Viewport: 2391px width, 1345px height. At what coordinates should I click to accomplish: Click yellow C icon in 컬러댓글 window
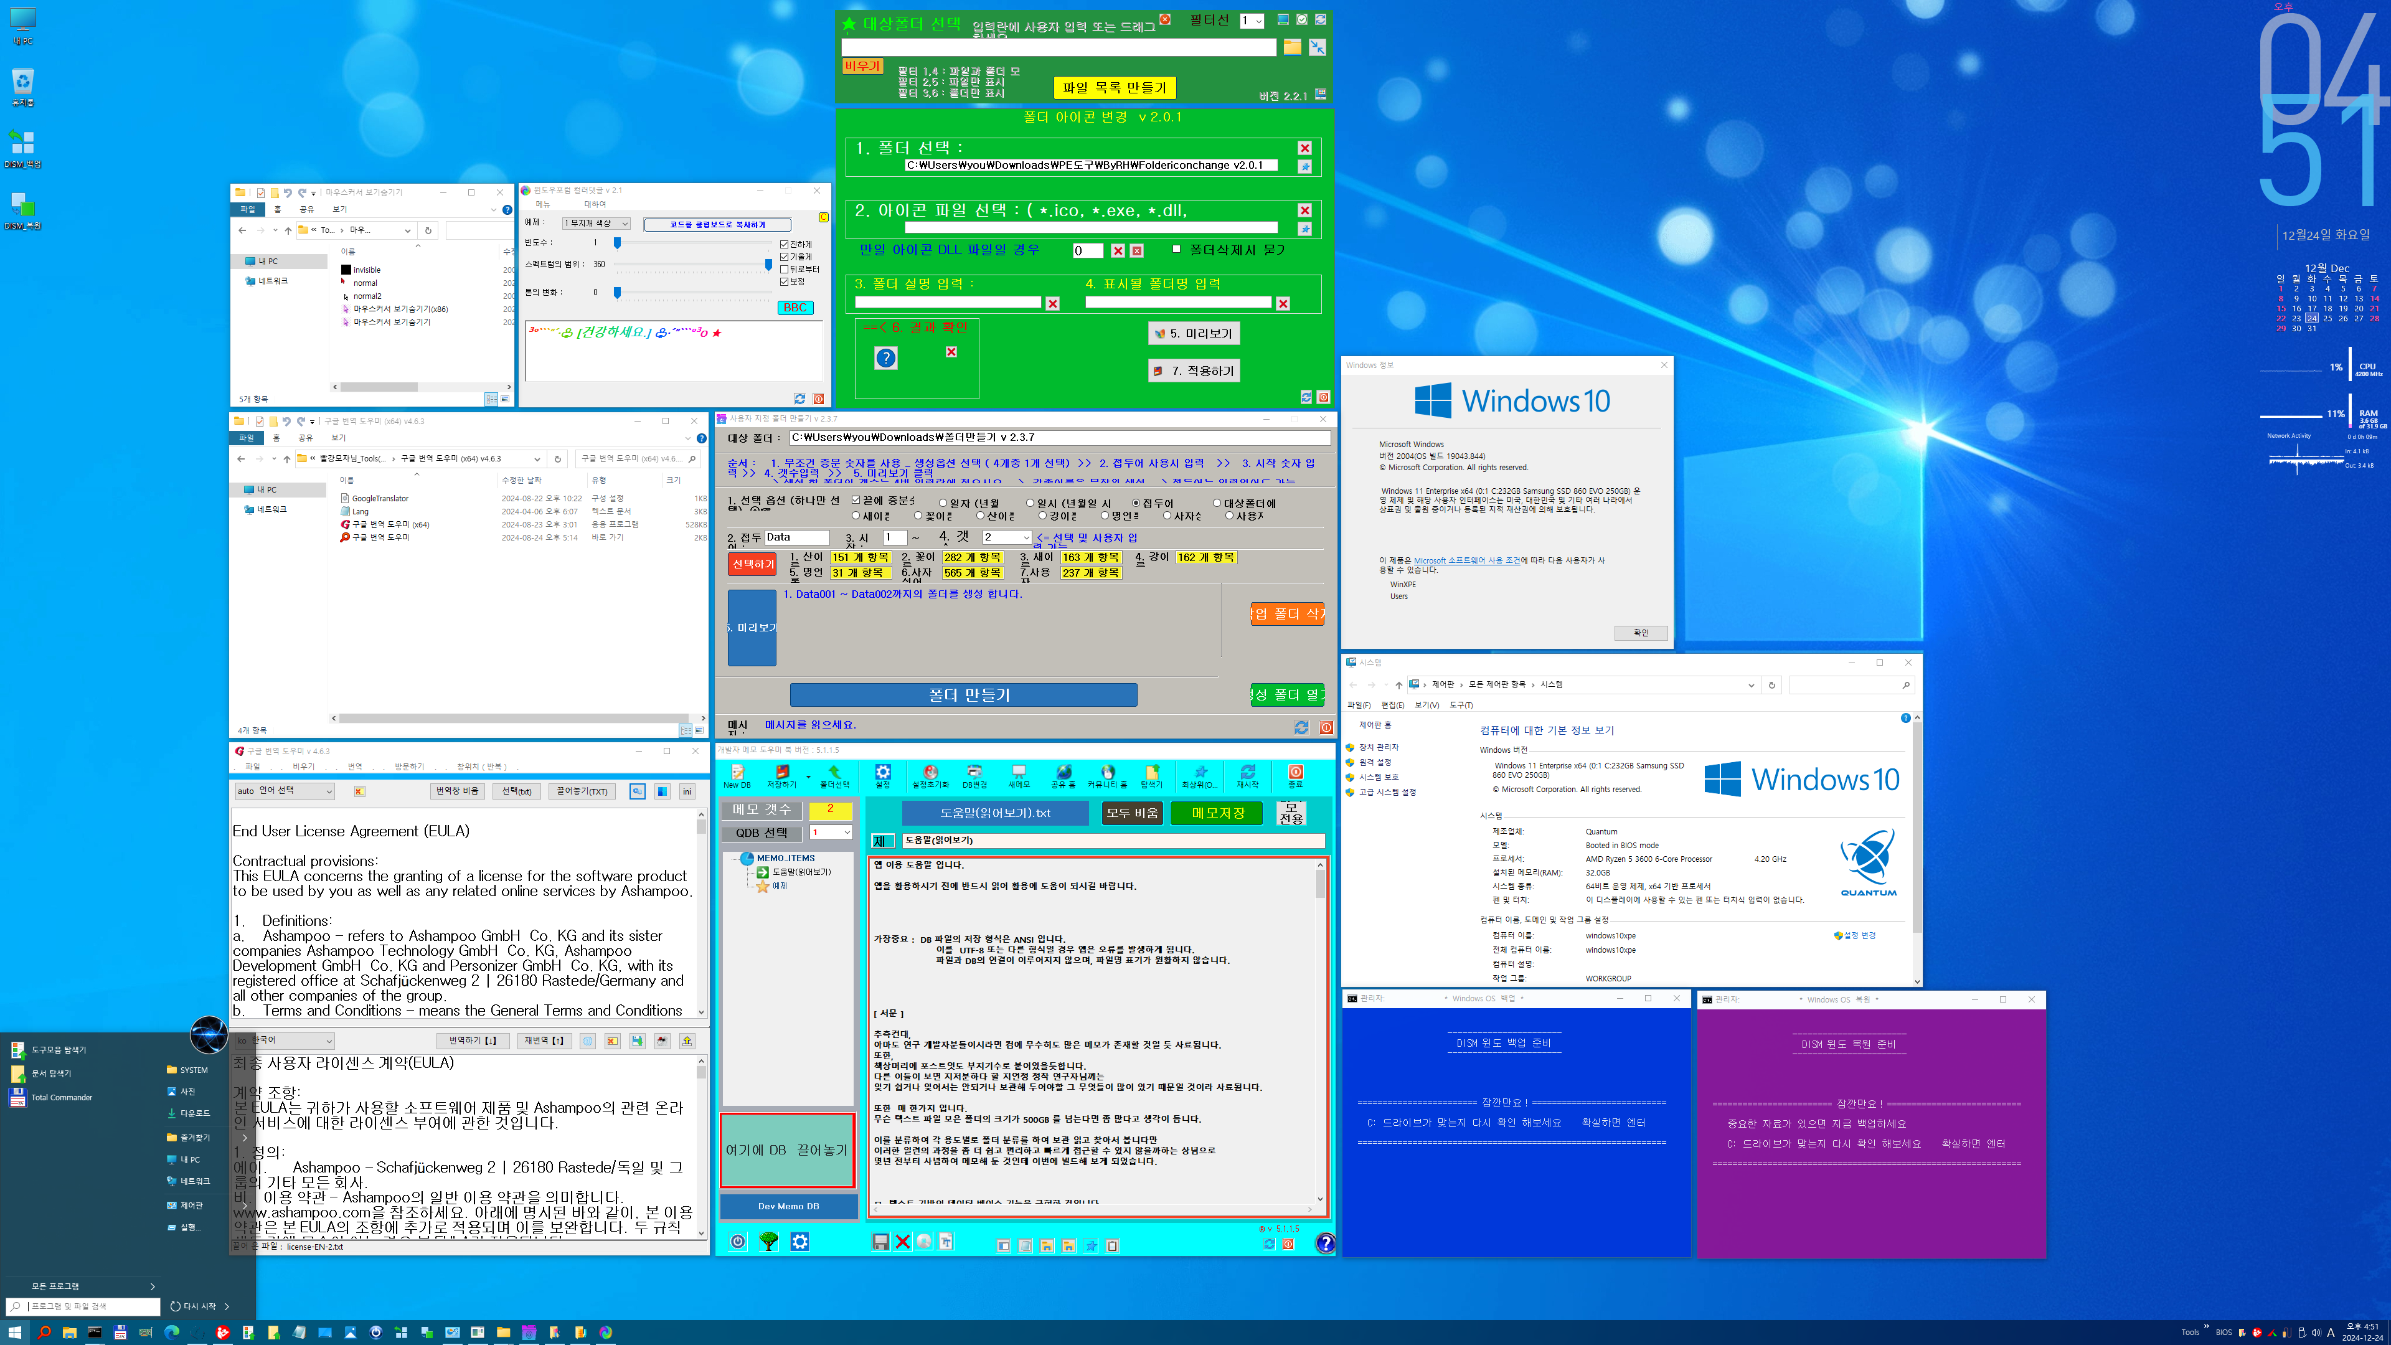[823, 217]
